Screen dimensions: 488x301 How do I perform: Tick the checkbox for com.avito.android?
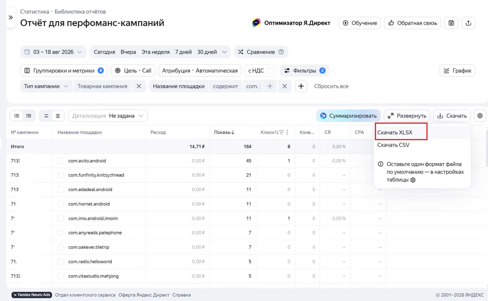coord(60,161)
